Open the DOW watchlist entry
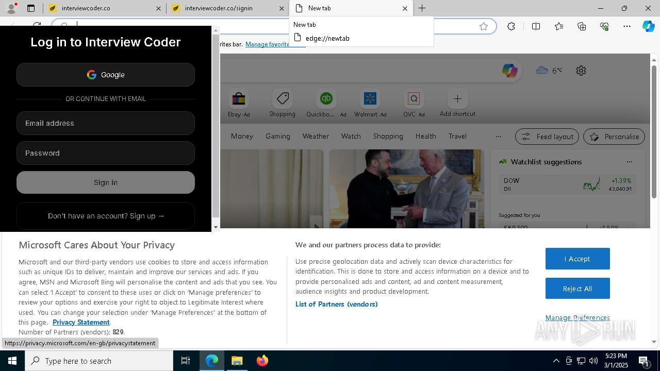Viewport: 660px width, 371px height. coord(567,184)
